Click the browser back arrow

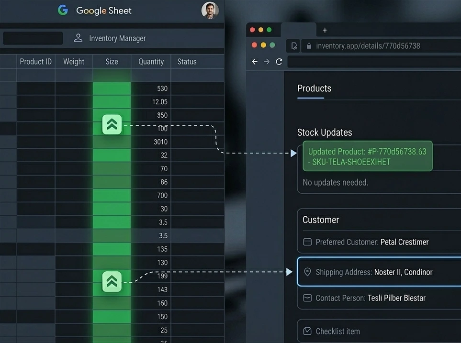click(x=255, y=62)
